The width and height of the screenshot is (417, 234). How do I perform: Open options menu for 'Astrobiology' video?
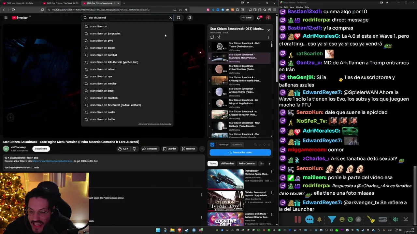(x=271, y=171)
